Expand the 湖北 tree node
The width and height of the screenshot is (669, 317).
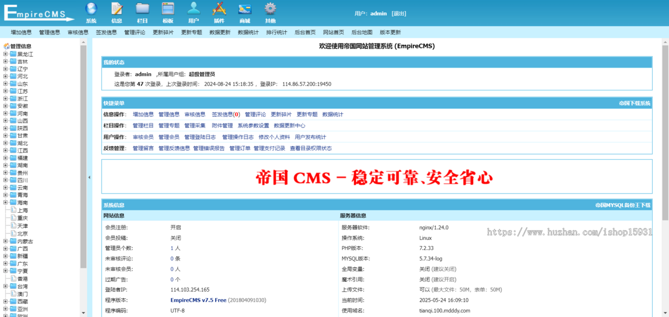(6, 143)
